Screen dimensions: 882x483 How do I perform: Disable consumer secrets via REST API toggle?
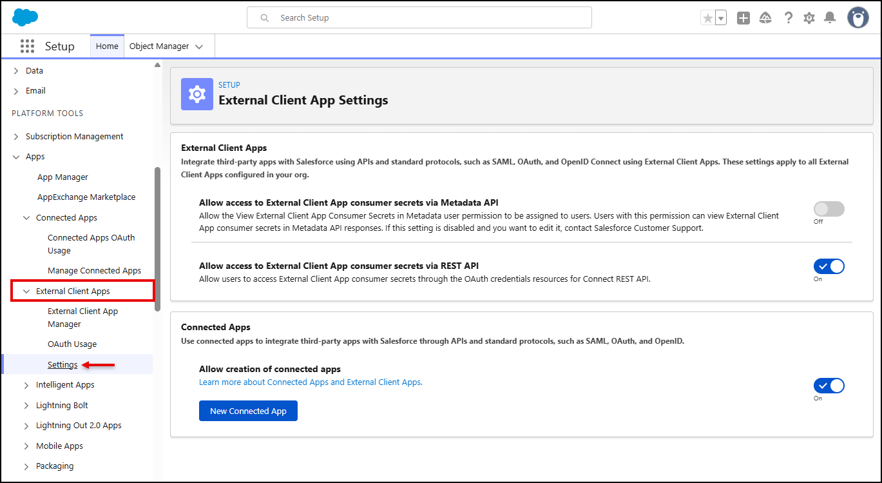point(829,267)
